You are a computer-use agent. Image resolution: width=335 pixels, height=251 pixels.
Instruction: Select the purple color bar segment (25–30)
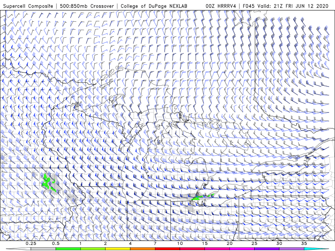tap(267, 249)
